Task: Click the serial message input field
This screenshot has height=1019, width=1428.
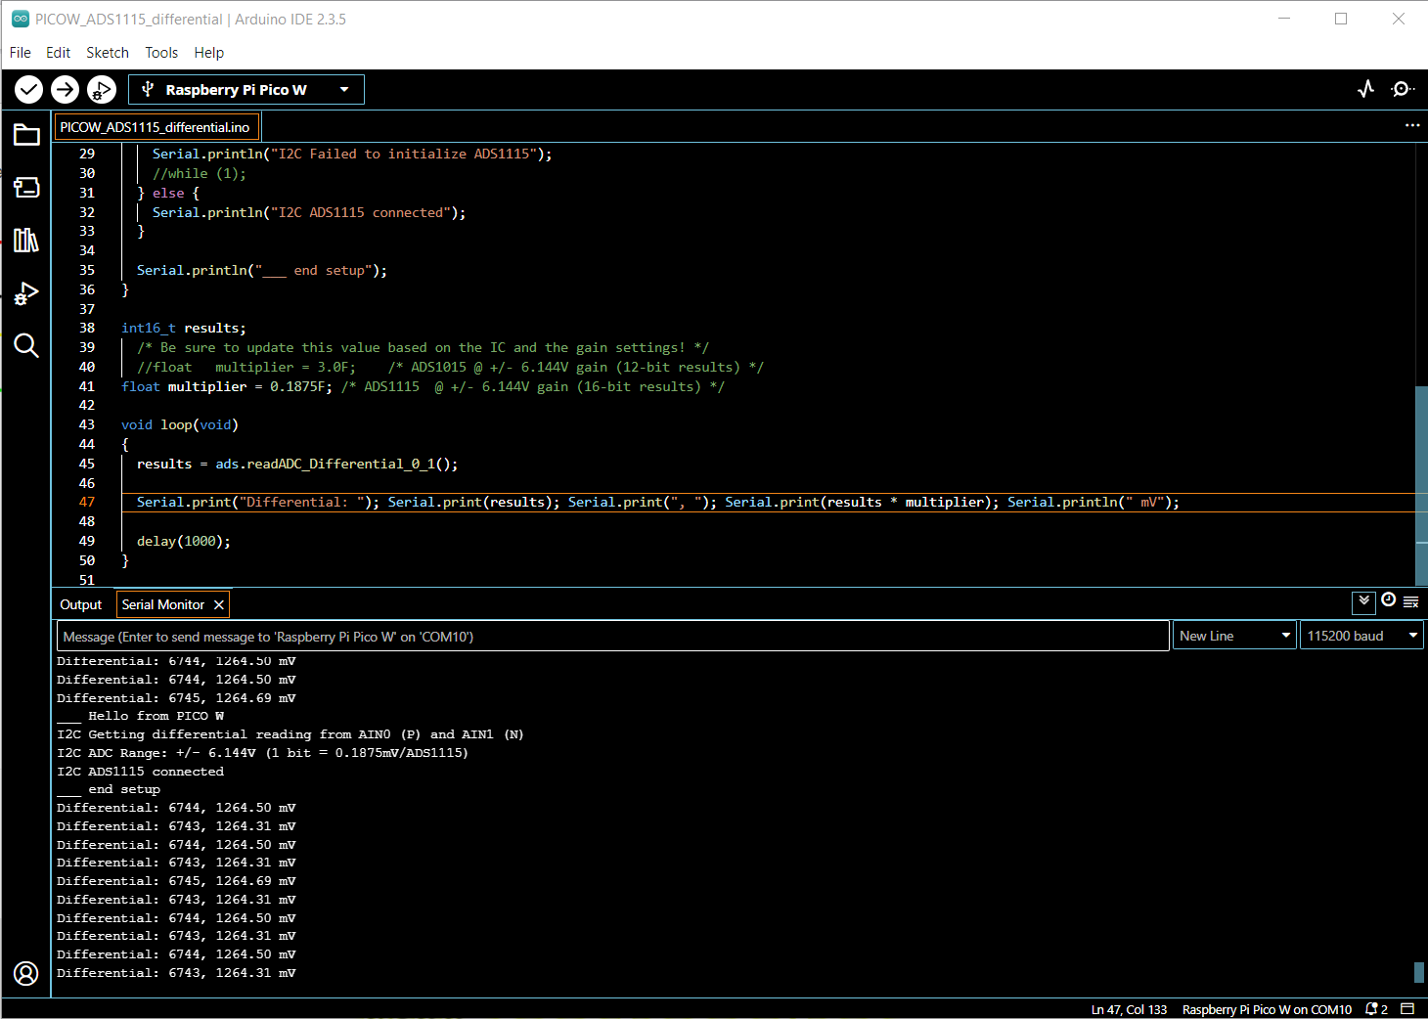Action: (x=613, y=636)
